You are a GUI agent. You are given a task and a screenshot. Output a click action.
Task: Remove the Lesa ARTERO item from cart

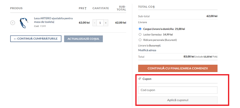tap(13, 23)
